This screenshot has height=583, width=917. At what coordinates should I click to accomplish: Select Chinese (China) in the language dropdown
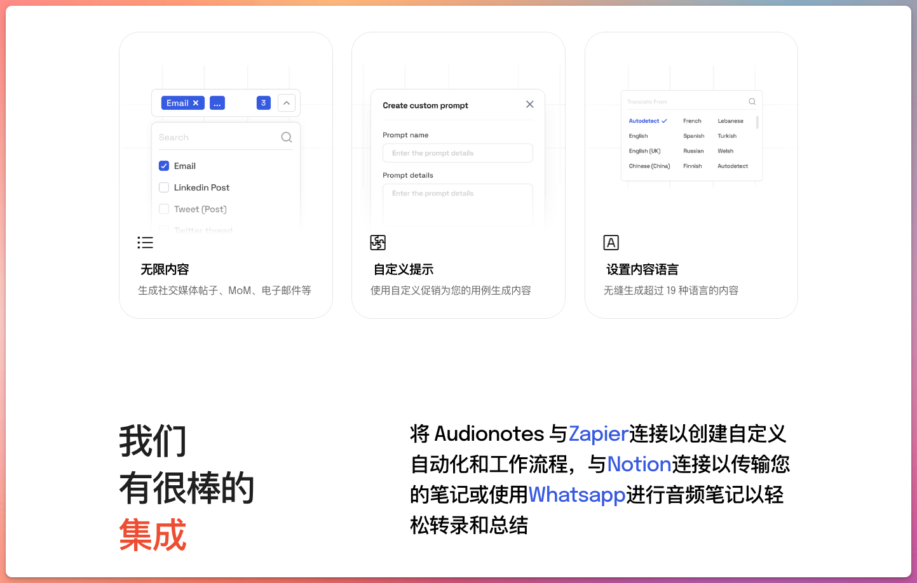click(649, 166)
